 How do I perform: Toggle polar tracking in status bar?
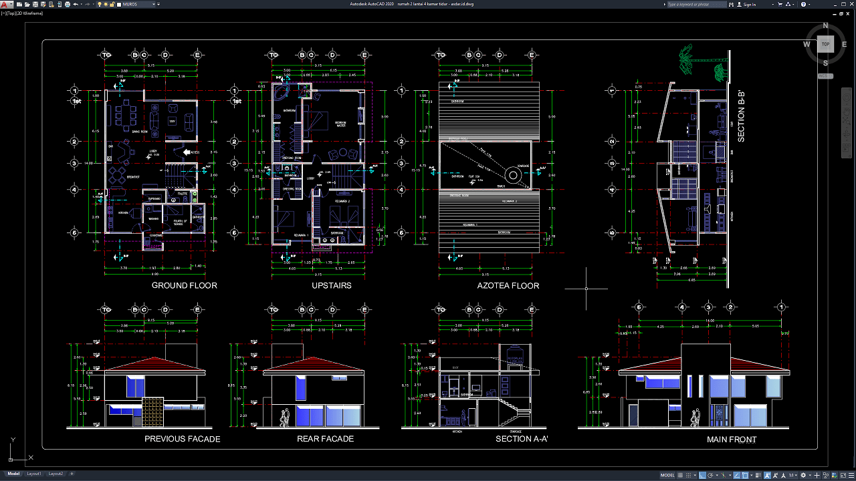coord(710,475)
